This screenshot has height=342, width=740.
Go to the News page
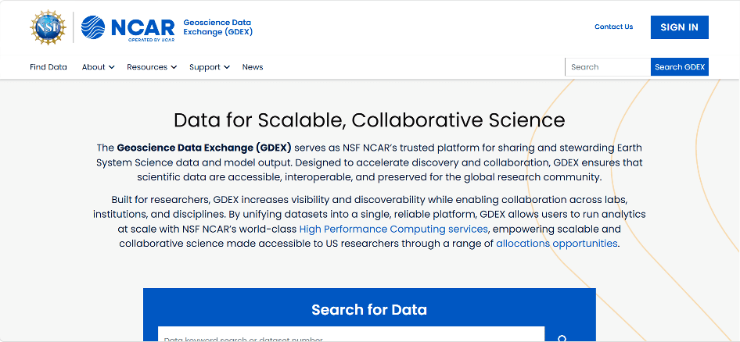click(x=253, y=67)
